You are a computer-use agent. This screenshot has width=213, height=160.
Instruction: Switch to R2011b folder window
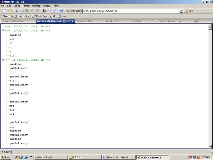(x=85, y=157)
